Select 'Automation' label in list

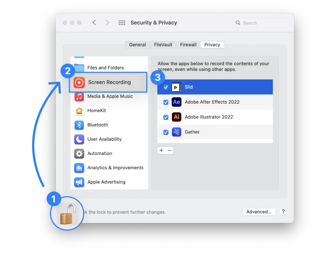pos(100,153)
